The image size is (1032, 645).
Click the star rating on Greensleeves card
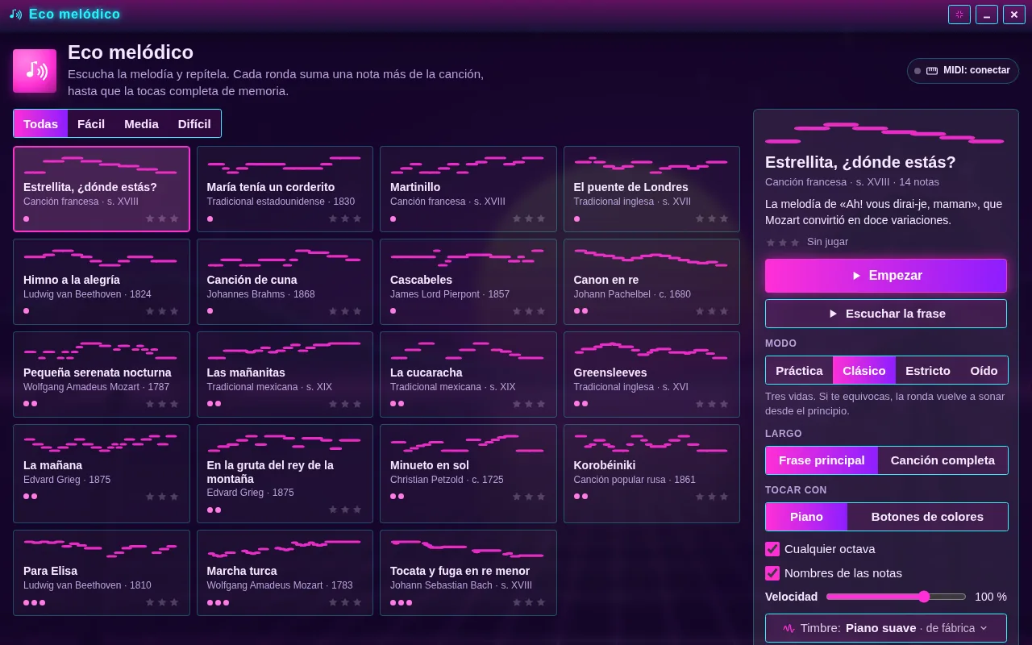[711, 404]
